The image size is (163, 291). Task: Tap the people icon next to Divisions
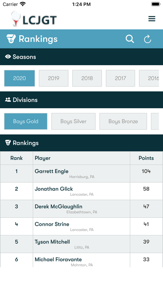point(8,100)
